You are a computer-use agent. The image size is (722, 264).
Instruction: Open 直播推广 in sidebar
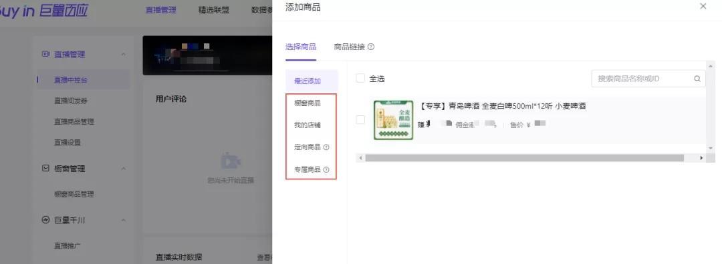[x=68, y=245]
